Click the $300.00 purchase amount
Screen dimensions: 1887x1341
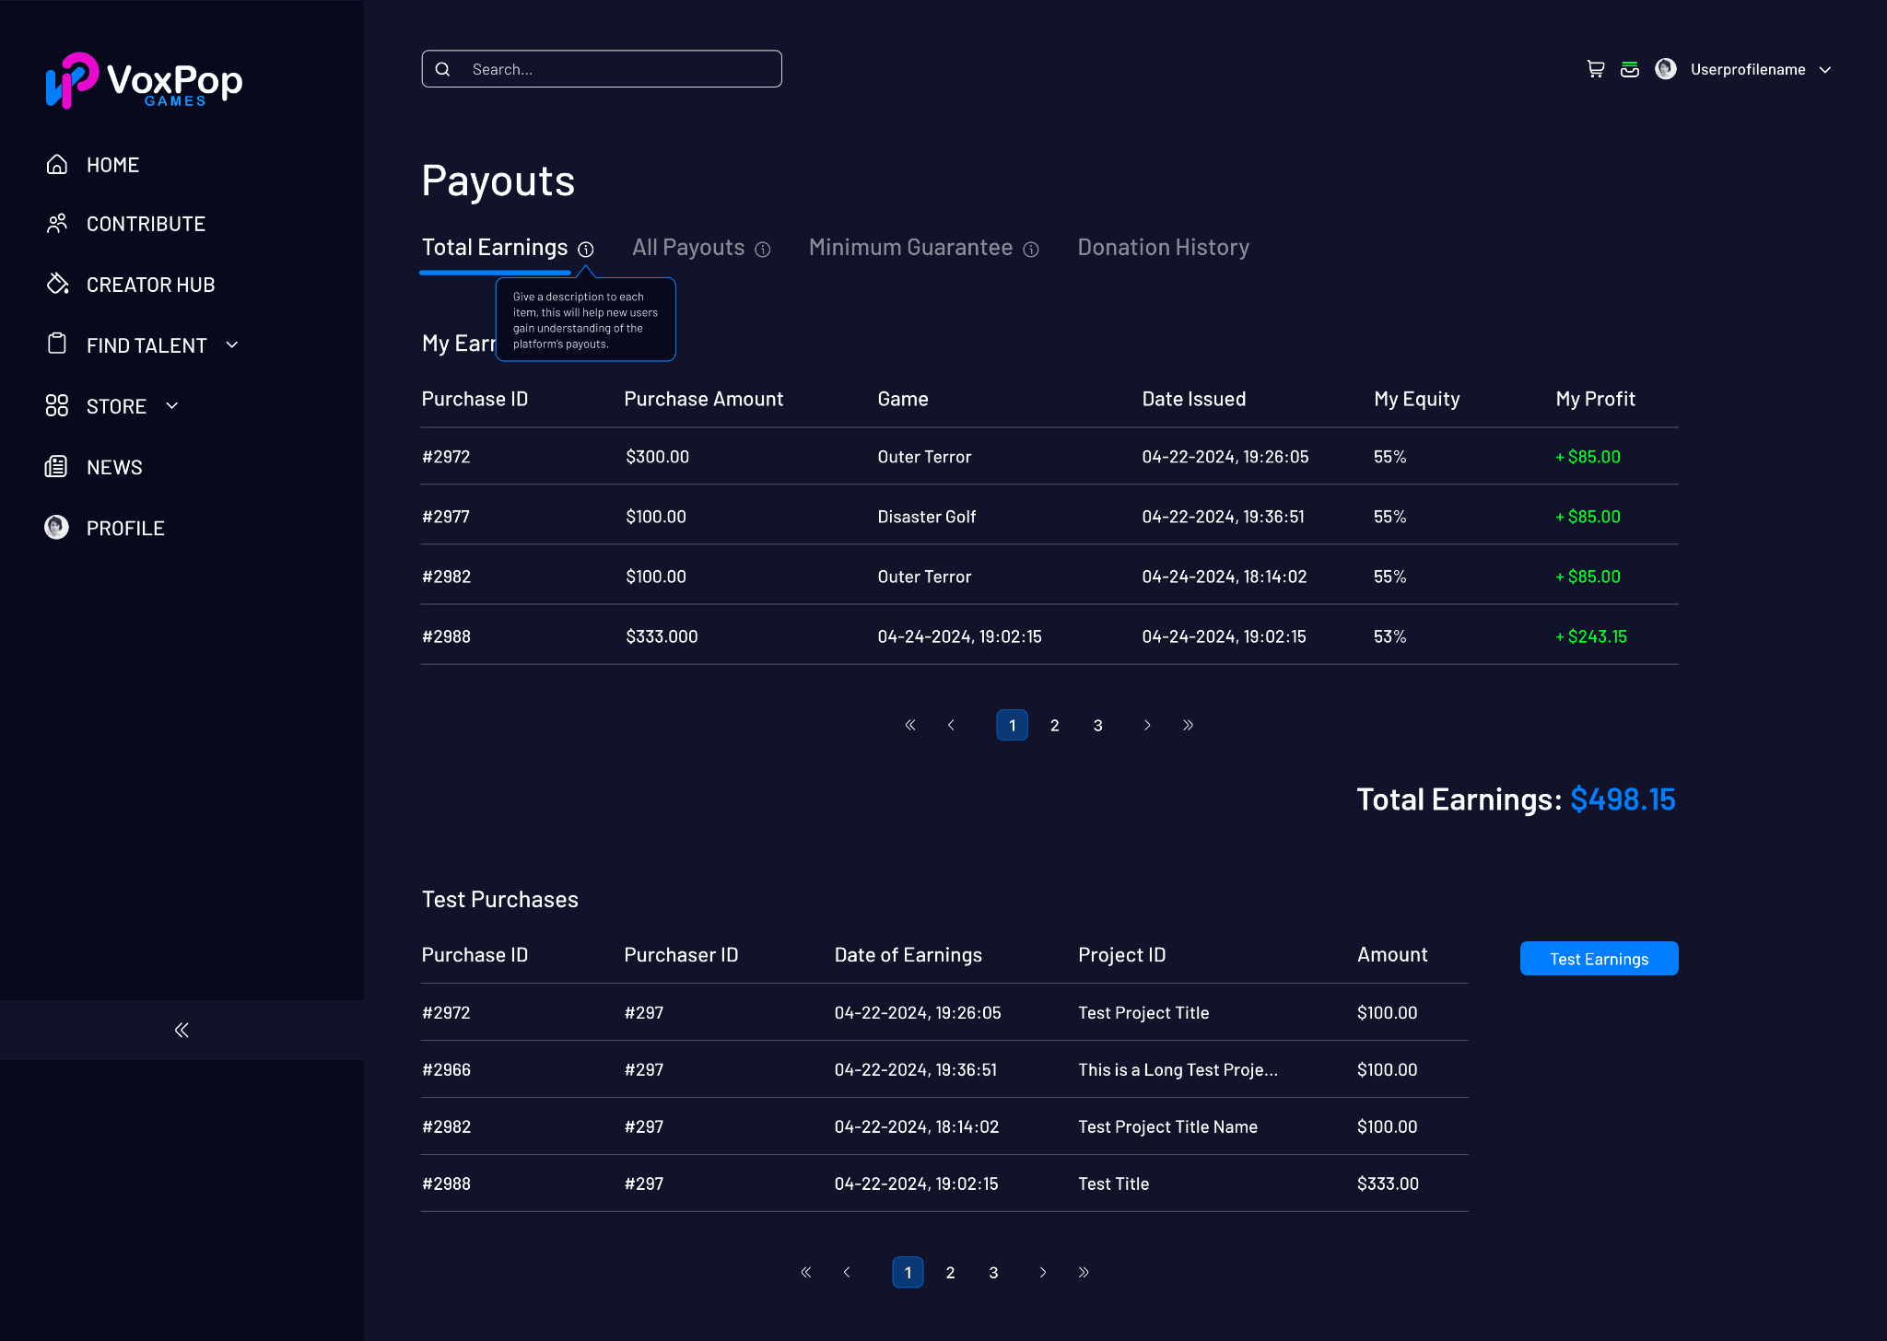point(657,457)
